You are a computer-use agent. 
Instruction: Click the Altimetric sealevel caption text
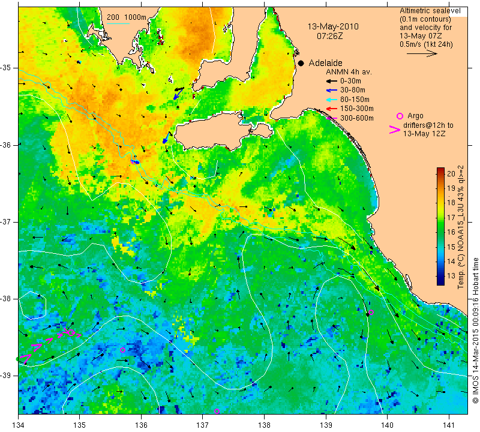[x=430, y=11]
